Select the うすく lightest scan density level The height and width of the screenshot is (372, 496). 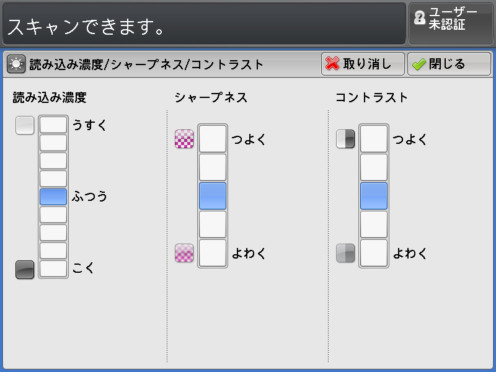click(53, 125)
